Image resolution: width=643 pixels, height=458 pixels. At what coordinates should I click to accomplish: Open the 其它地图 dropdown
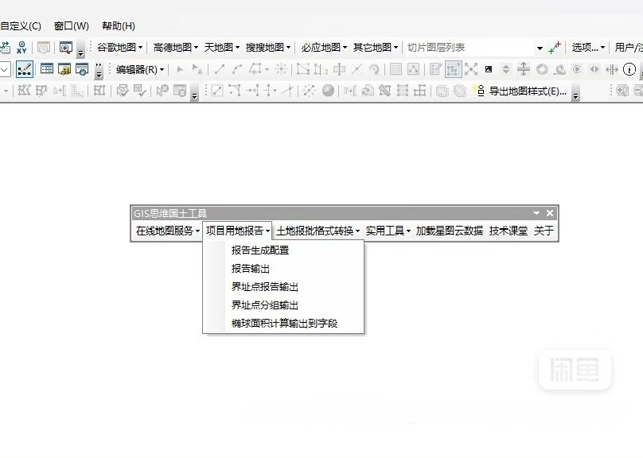pos(376,48)
